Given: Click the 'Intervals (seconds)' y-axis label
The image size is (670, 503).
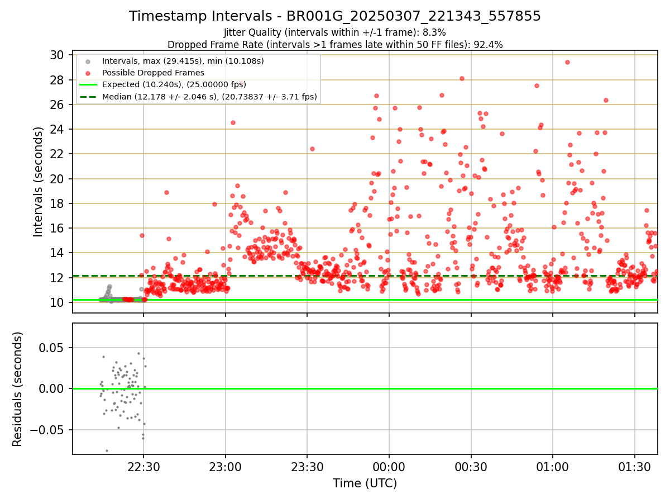Looking at the screenshot, I should [x=38, y=182].
